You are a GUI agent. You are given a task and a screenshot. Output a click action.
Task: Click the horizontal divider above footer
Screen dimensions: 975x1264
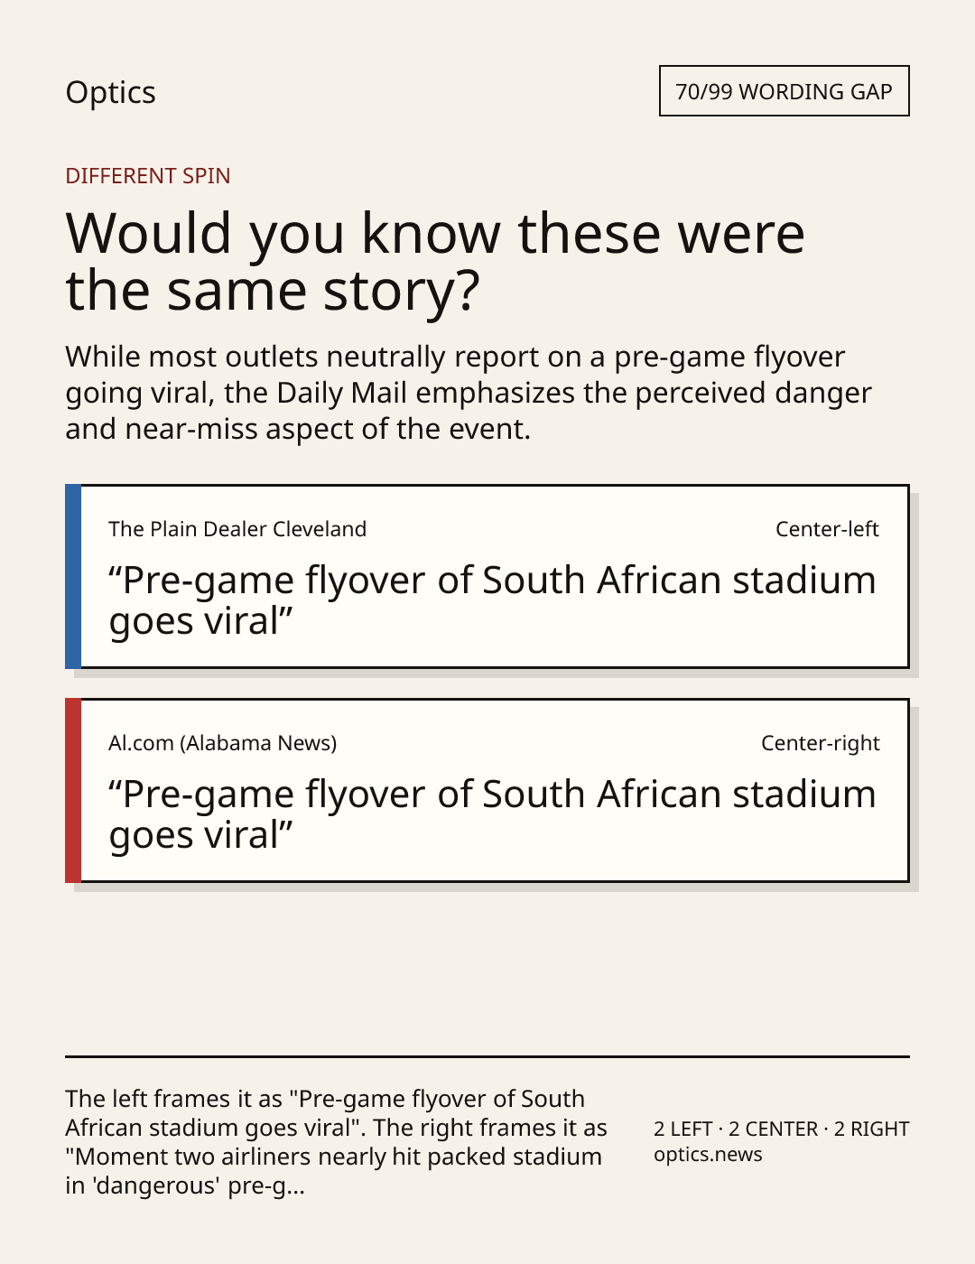pyautogui.click(x=487, y=1056)
